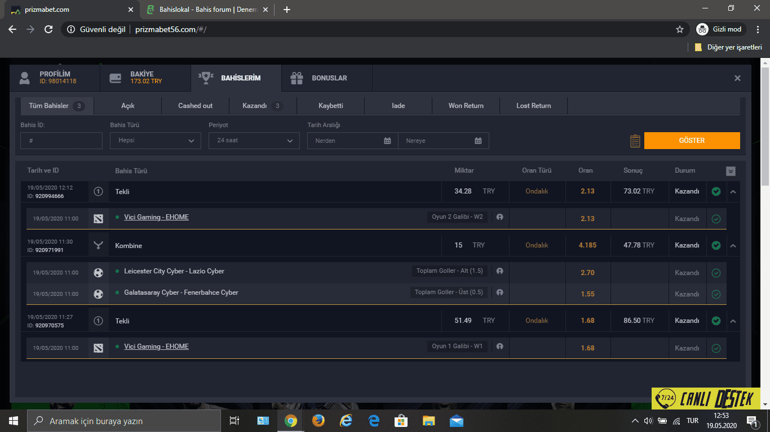This screenshot has height=432, width=770.
Task: Bookmark this page with the star icon
Action: tap(680, 29)
